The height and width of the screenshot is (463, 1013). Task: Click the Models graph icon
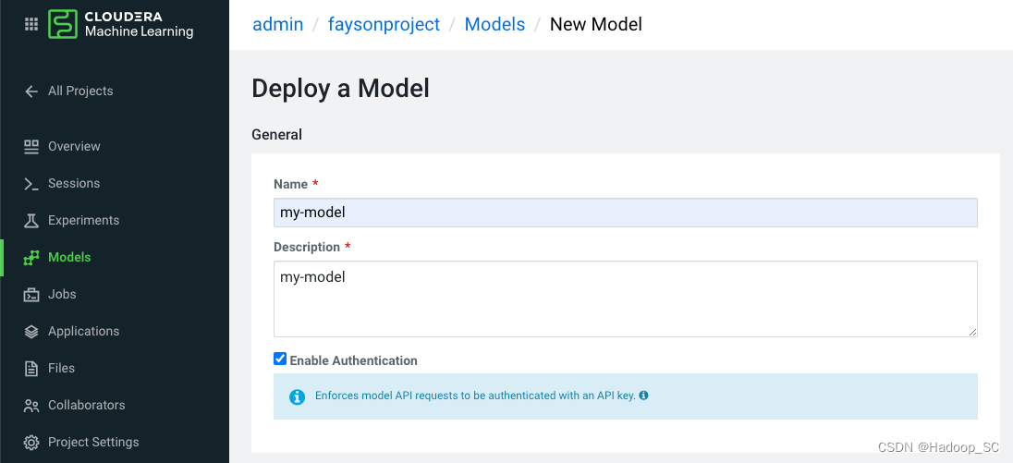tap(31, 258)
